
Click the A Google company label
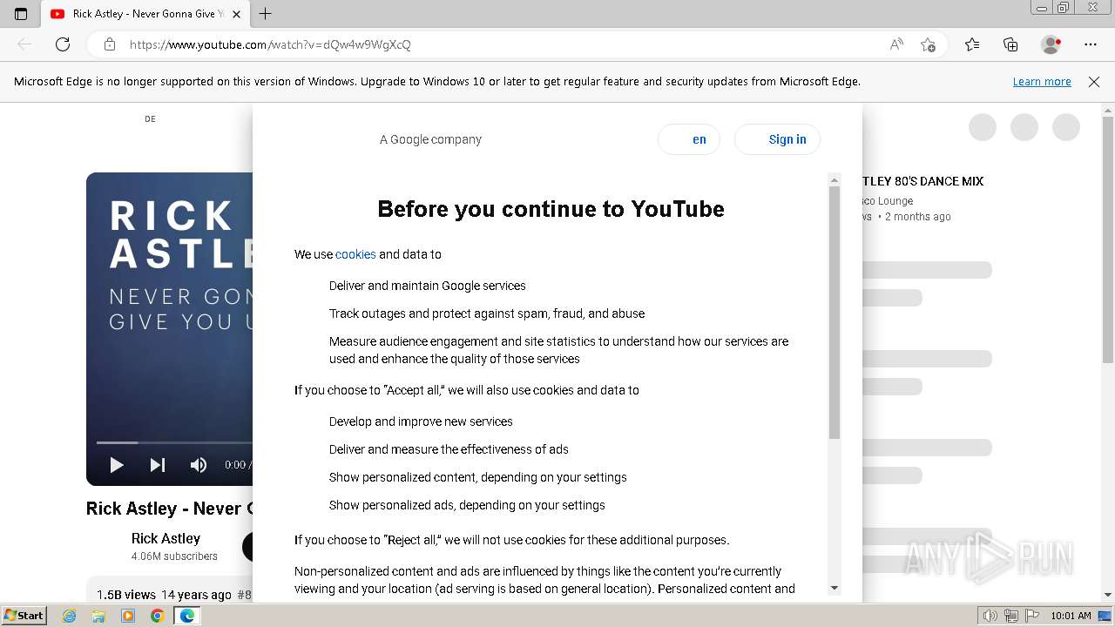pyautogui.click(x=430, y=139)
